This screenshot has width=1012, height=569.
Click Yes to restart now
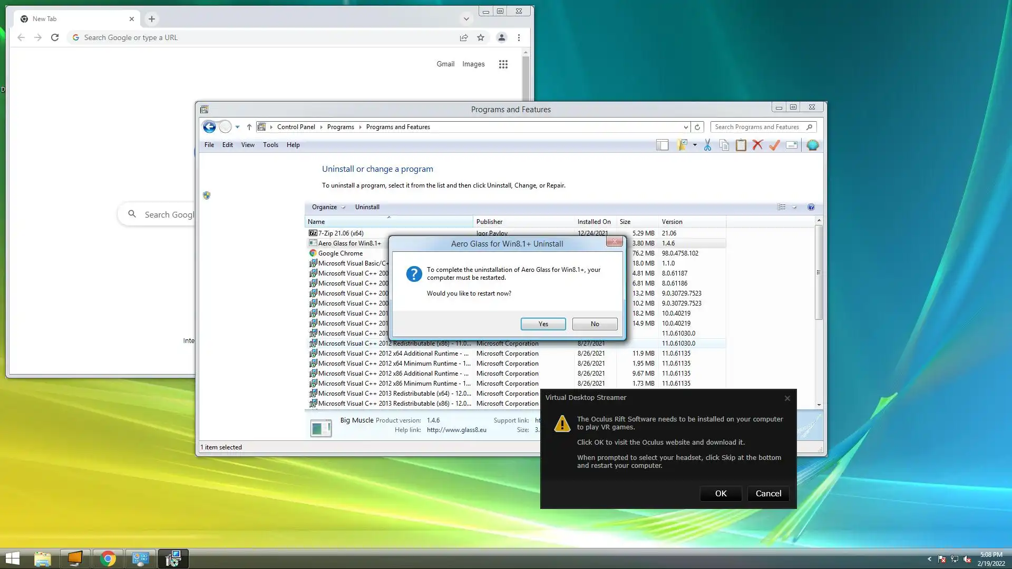pos(543,324)
